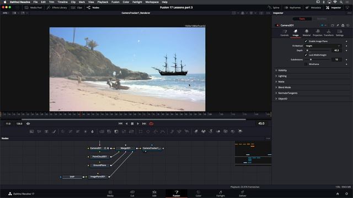Open the Apple menu
Screen dimensions: 353x198
pos(5,2)
